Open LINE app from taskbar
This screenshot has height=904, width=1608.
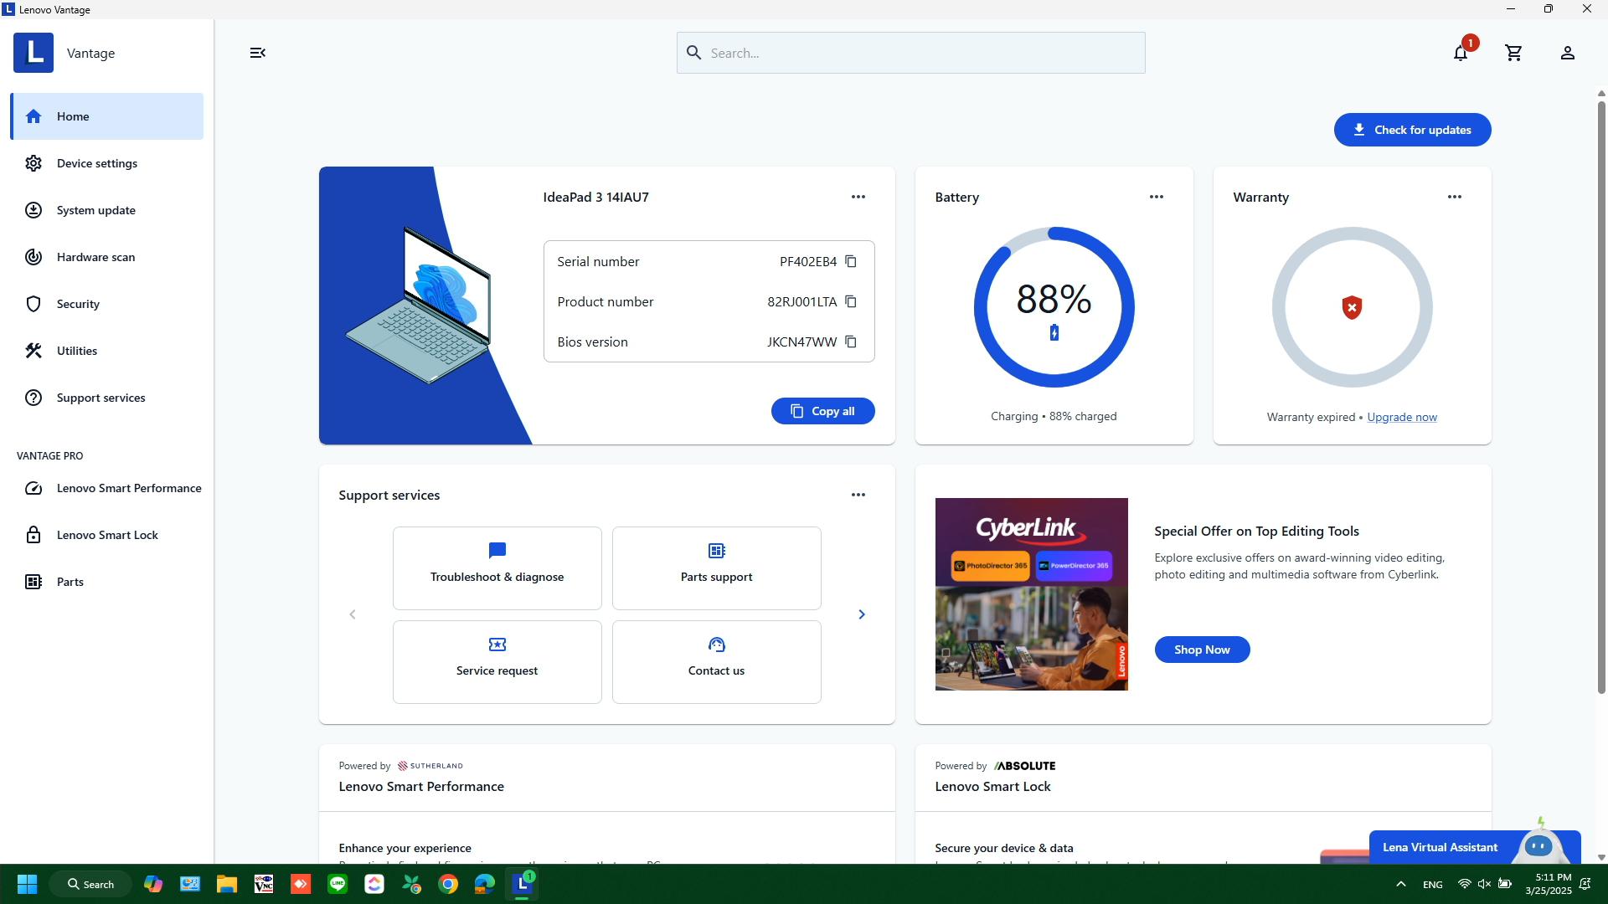coord(338,884)
